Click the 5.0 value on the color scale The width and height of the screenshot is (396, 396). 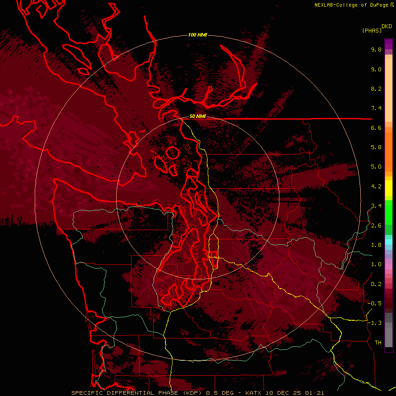click(x=376, y=167)
